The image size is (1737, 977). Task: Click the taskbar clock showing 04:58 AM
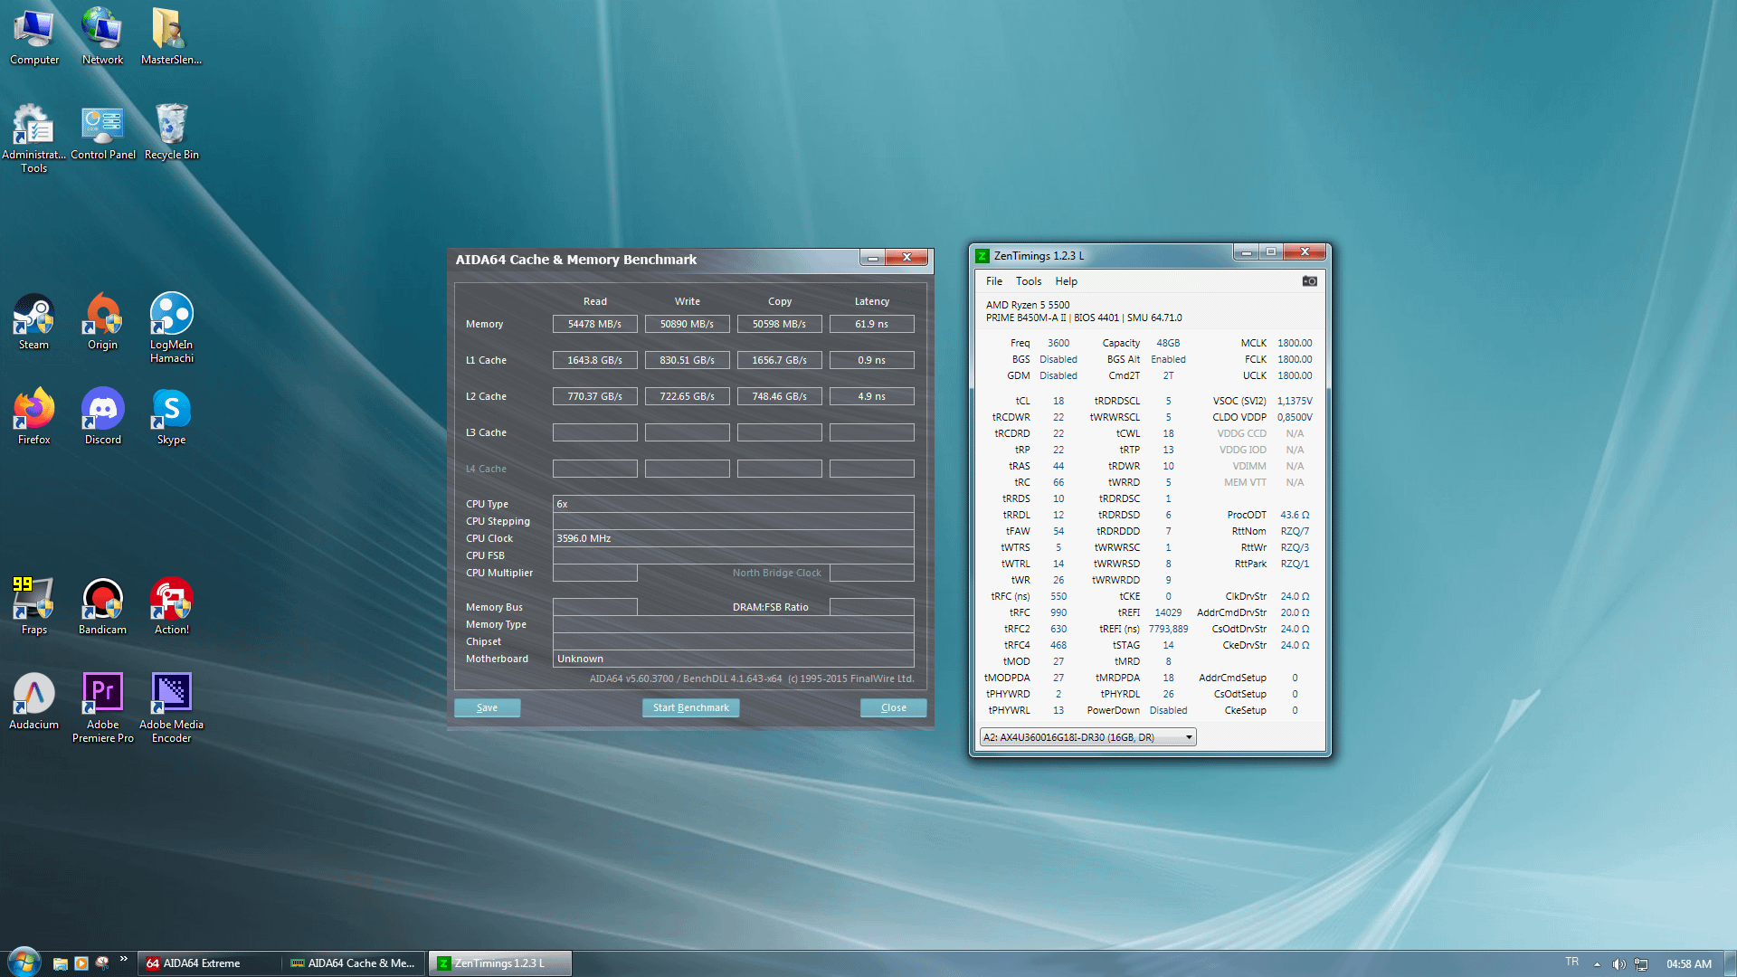[1689, 964]
